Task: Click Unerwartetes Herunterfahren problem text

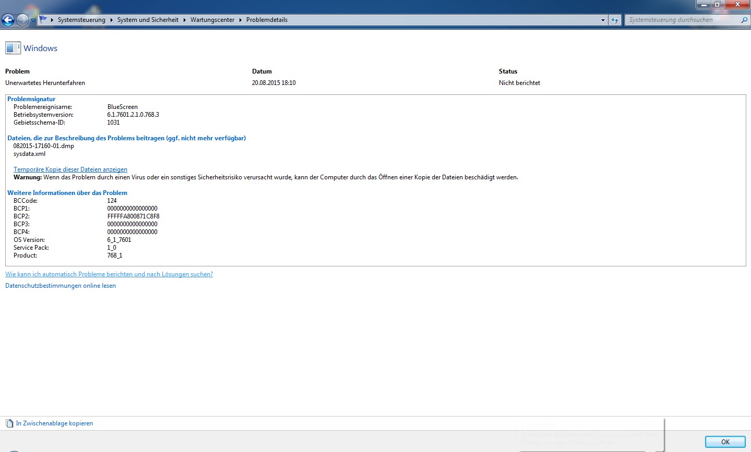Action: tap(45, 83)
